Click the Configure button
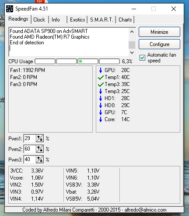This screenshot has height=216, width=189. tap(159, 44)
